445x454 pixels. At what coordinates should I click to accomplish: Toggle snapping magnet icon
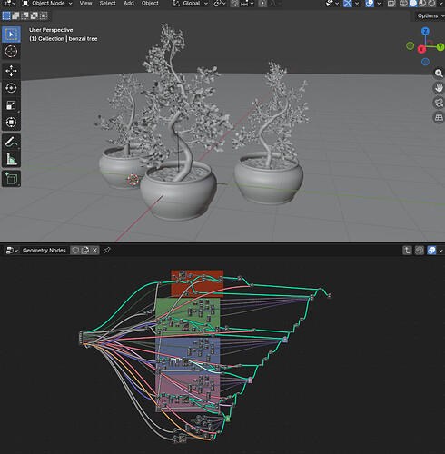[235, 4]
